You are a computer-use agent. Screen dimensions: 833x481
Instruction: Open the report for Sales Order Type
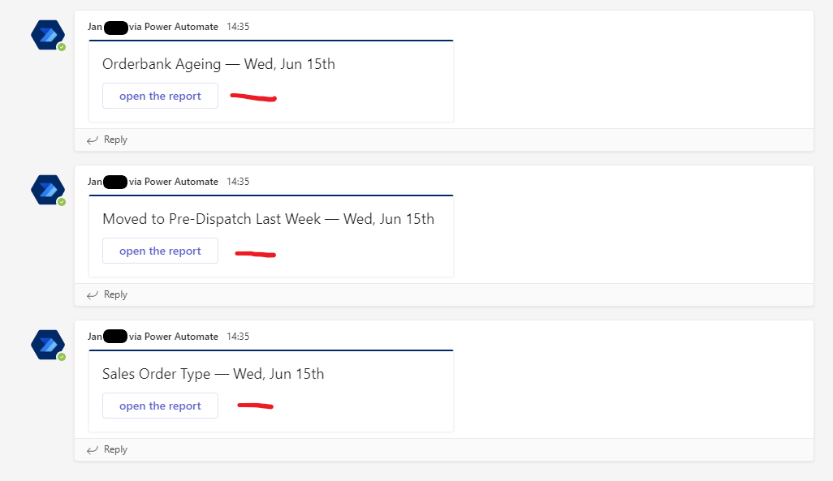click(x=160, y=406)
